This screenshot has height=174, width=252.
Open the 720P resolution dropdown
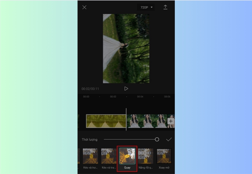(146, 7)
